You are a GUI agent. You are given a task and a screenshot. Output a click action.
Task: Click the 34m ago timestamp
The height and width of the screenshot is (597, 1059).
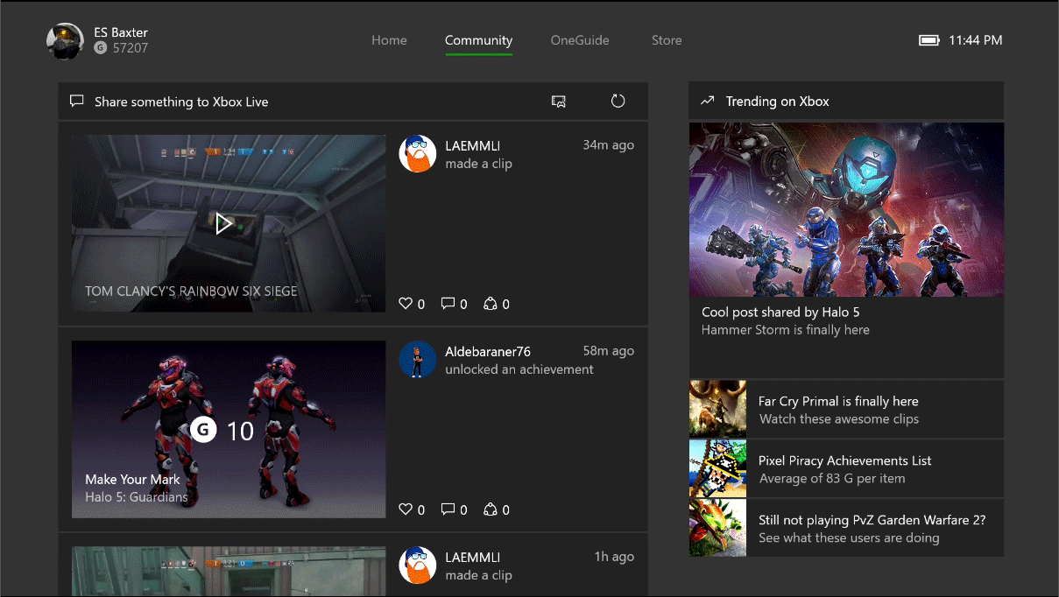click(608, 145)
